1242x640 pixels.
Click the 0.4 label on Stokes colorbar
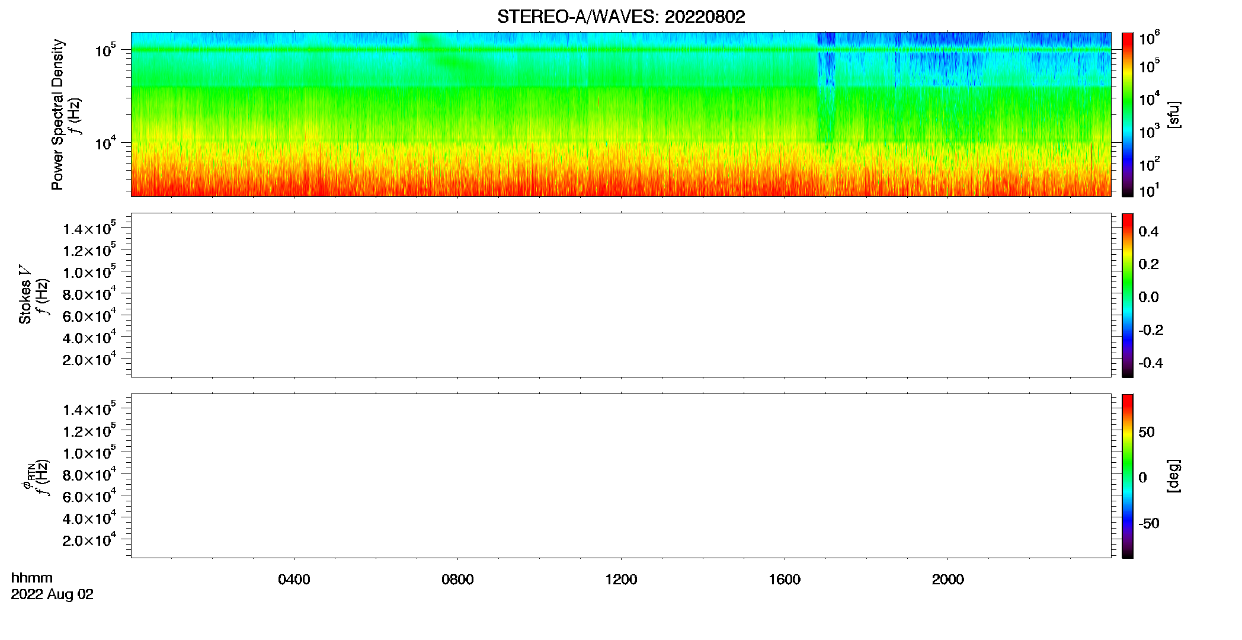point(1148,232)
